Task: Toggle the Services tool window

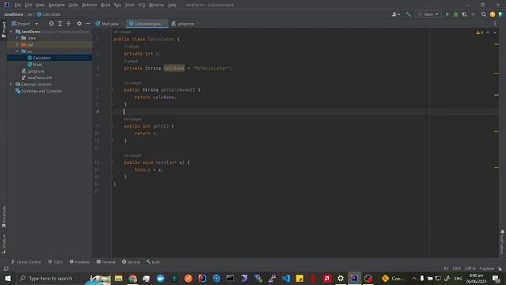Action: pos(131,262)
